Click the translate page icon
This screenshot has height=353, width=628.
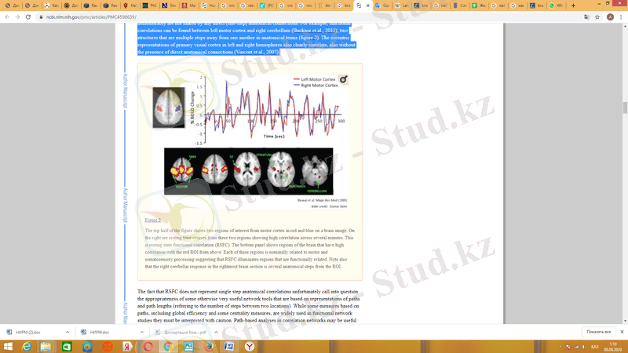(x=587, y=16)
